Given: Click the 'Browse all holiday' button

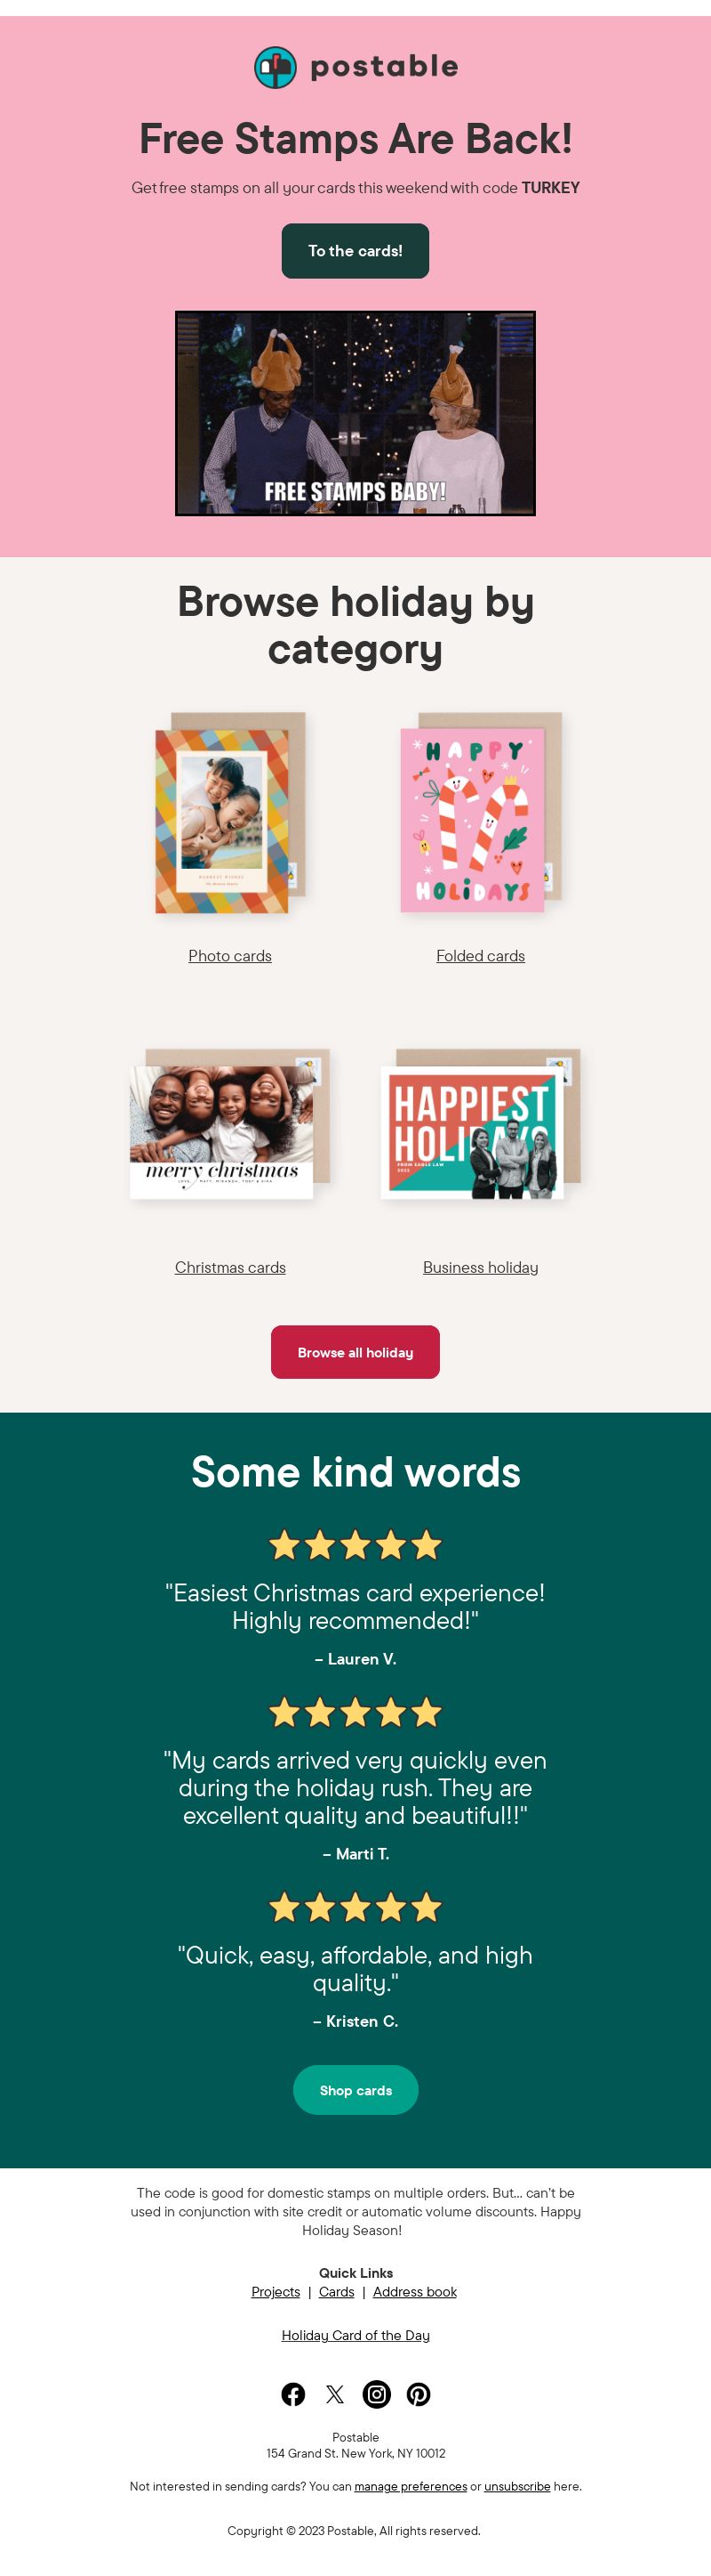Looking at the screenshot, I should [x=355, y=1352].
